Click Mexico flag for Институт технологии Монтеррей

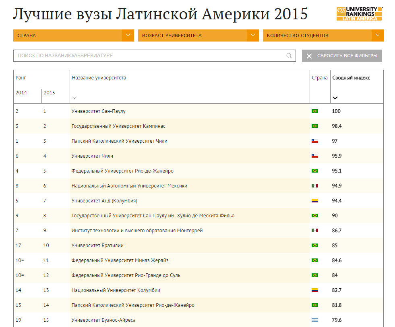pos(314,230)
